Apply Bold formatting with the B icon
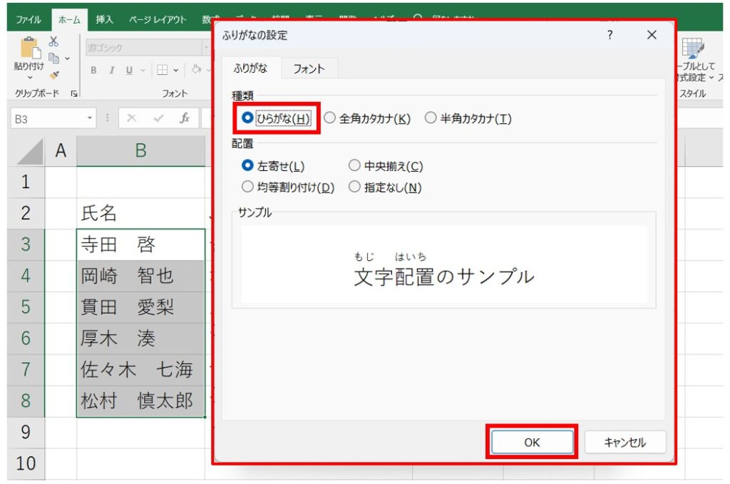The image size is (730, 484). point(93,70)
